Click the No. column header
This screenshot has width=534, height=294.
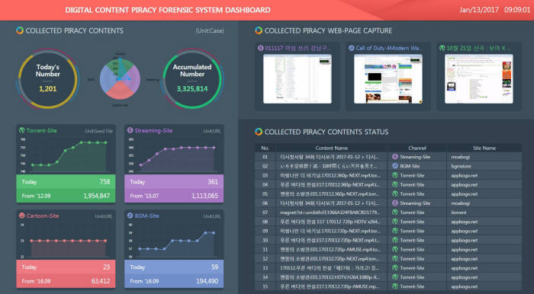coord(265,149)
